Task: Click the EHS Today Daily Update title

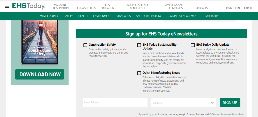Action: tap(213, 45)
